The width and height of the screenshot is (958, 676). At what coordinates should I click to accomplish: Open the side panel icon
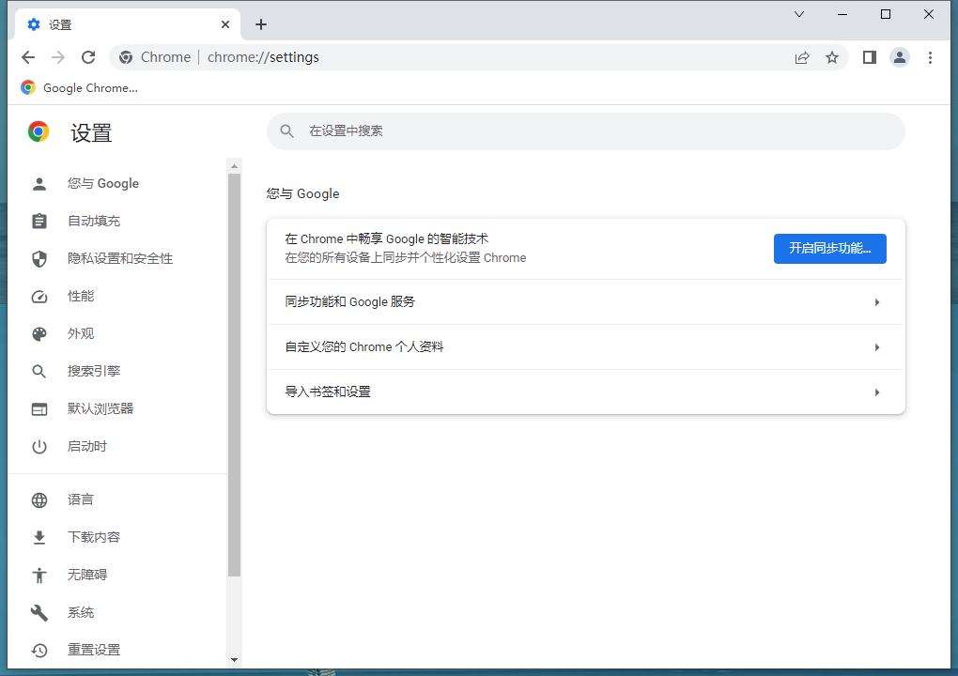coord(870,57)
